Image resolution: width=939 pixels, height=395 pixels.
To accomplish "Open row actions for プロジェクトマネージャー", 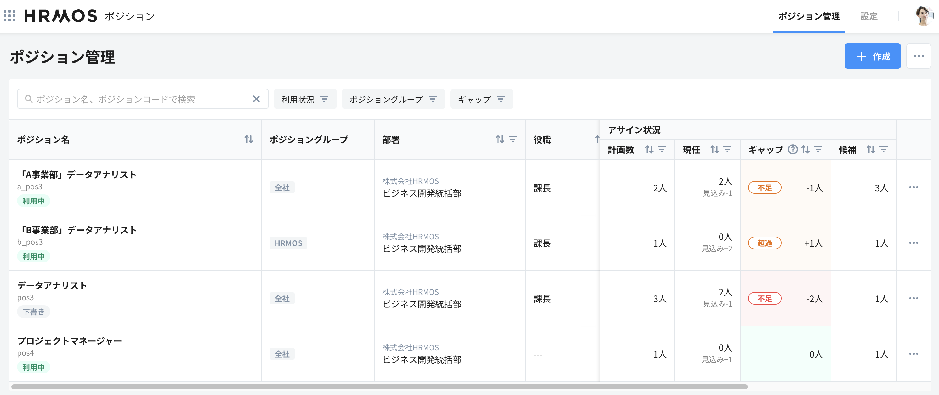I will pos(914,353).
